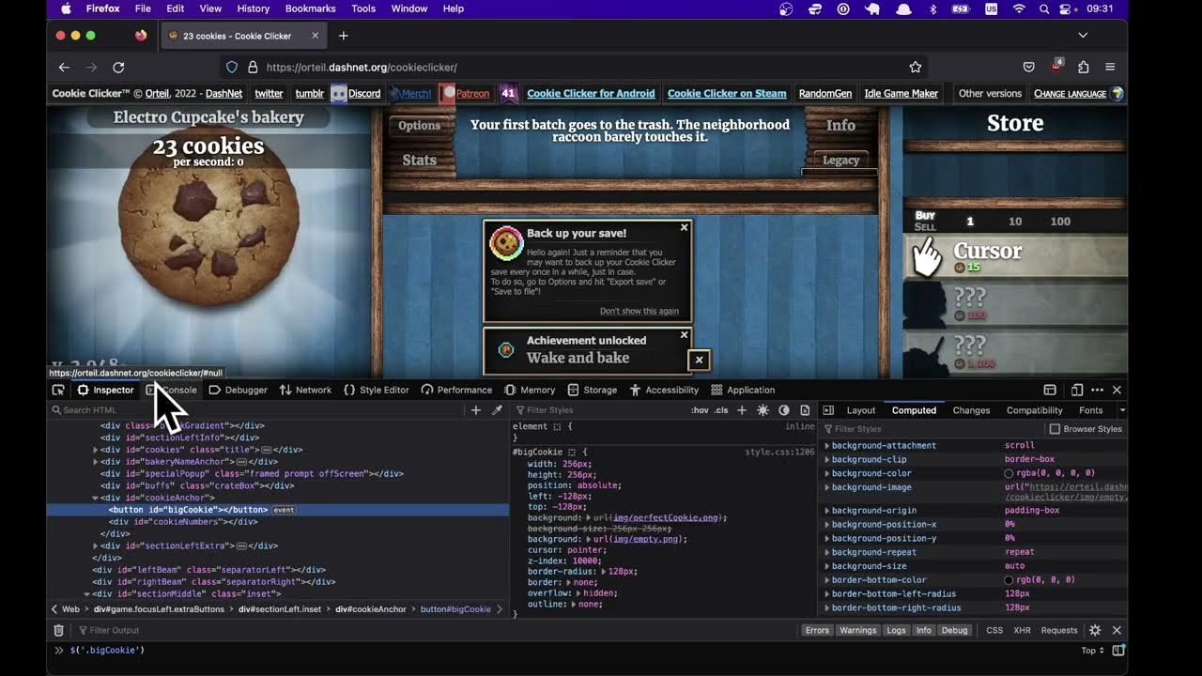Select the Layout sidebar tab
The image size is (1202, 676).
pos(861,410)
